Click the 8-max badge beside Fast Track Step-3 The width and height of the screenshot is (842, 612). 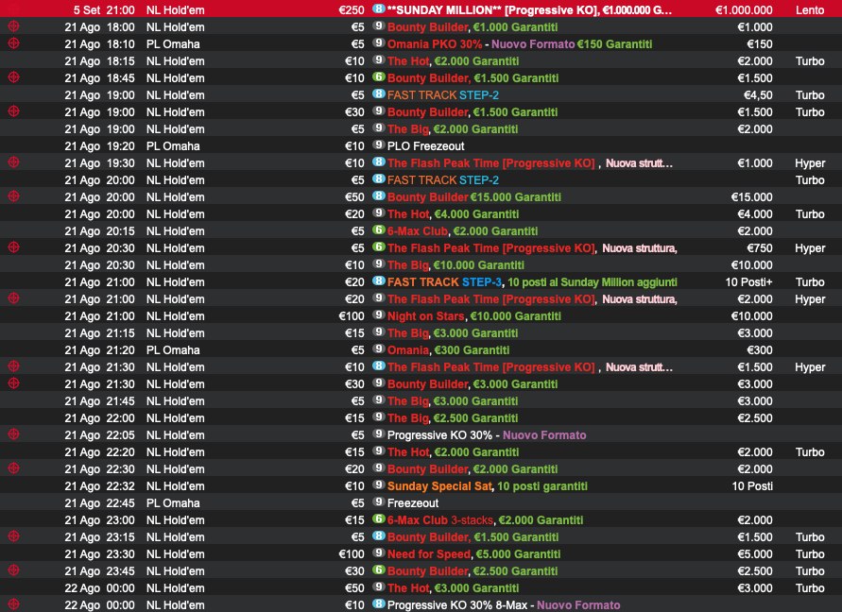pos(379,281)
